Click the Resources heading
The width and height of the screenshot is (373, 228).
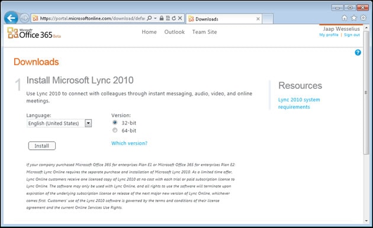[x=300, y=85]
